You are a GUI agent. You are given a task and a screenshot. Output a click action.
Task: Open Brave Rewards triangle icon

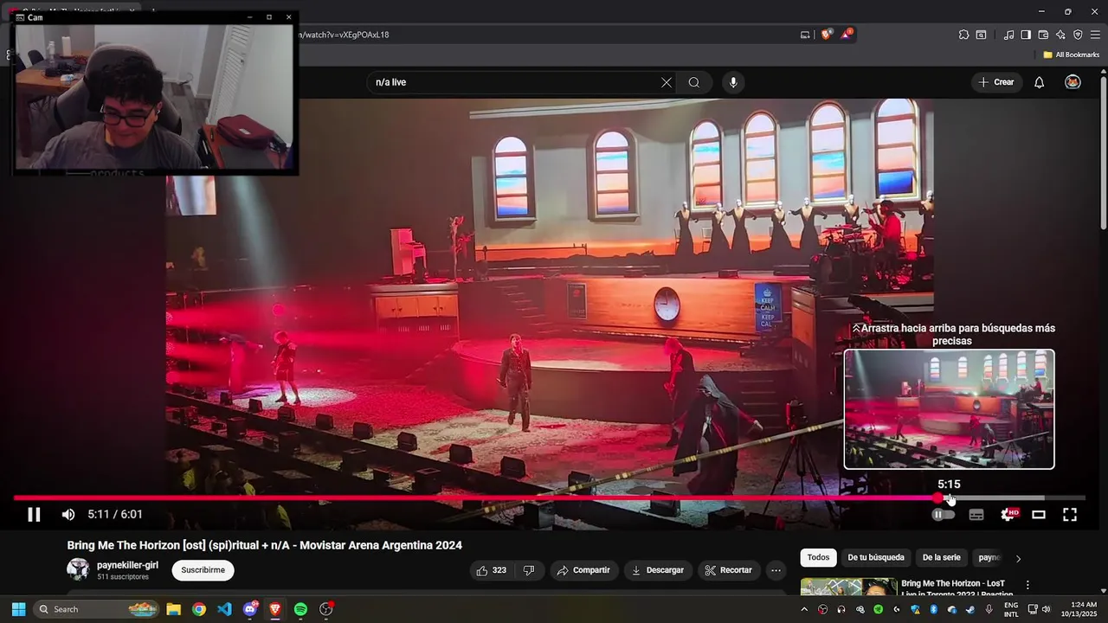(x=847, y=35)
